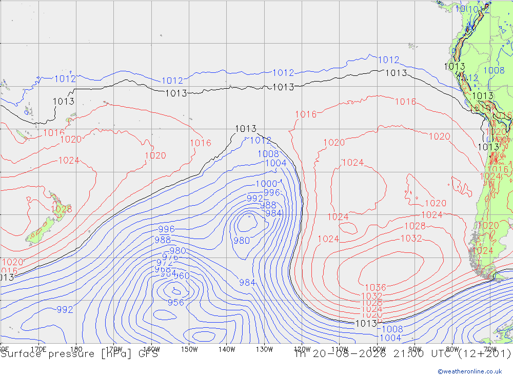Click the 90W longitude axis label
The height and width of the screenshot is (376, 513).
(x=415, y=349)
